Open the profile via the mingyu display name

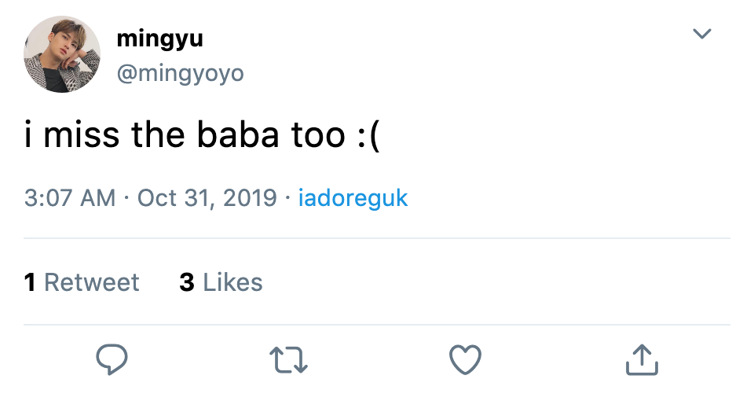click(159, 39)
